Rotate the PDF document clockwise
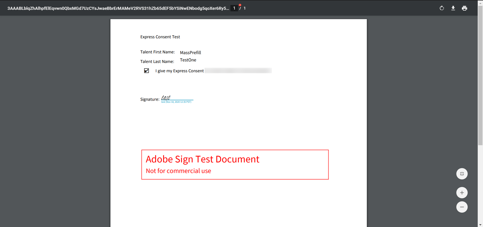 click(442, 8)
